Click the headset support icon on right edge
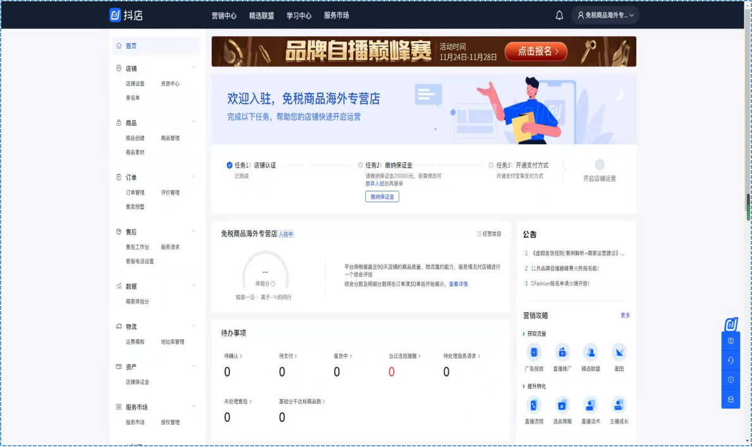The height and width of the screenshot is (447, 752). [731, 360]
